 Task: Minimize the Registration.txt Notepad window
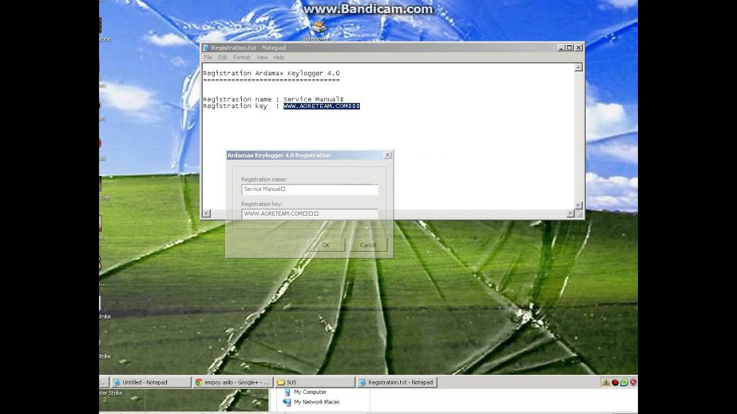coord(561,48)
